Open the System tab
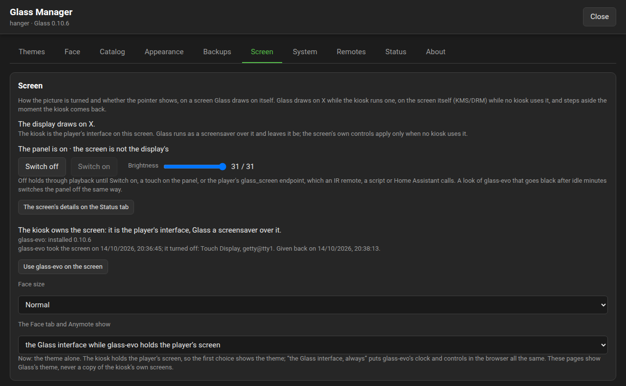This screenshot has width=626, height=386. [x=305, y=52]
